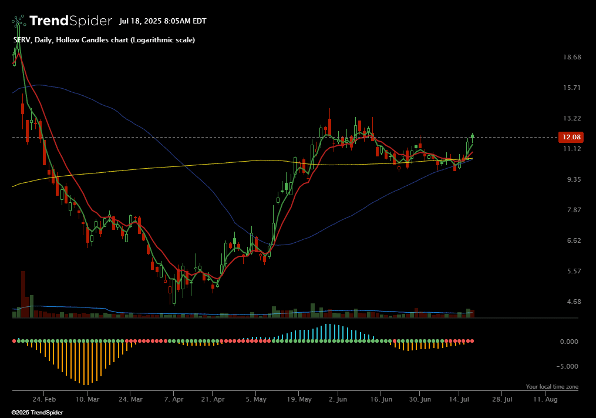Viewport: 596px width, 418px height.
Task: Click the TrendSpider brand name text
Action: pos(70,21)
